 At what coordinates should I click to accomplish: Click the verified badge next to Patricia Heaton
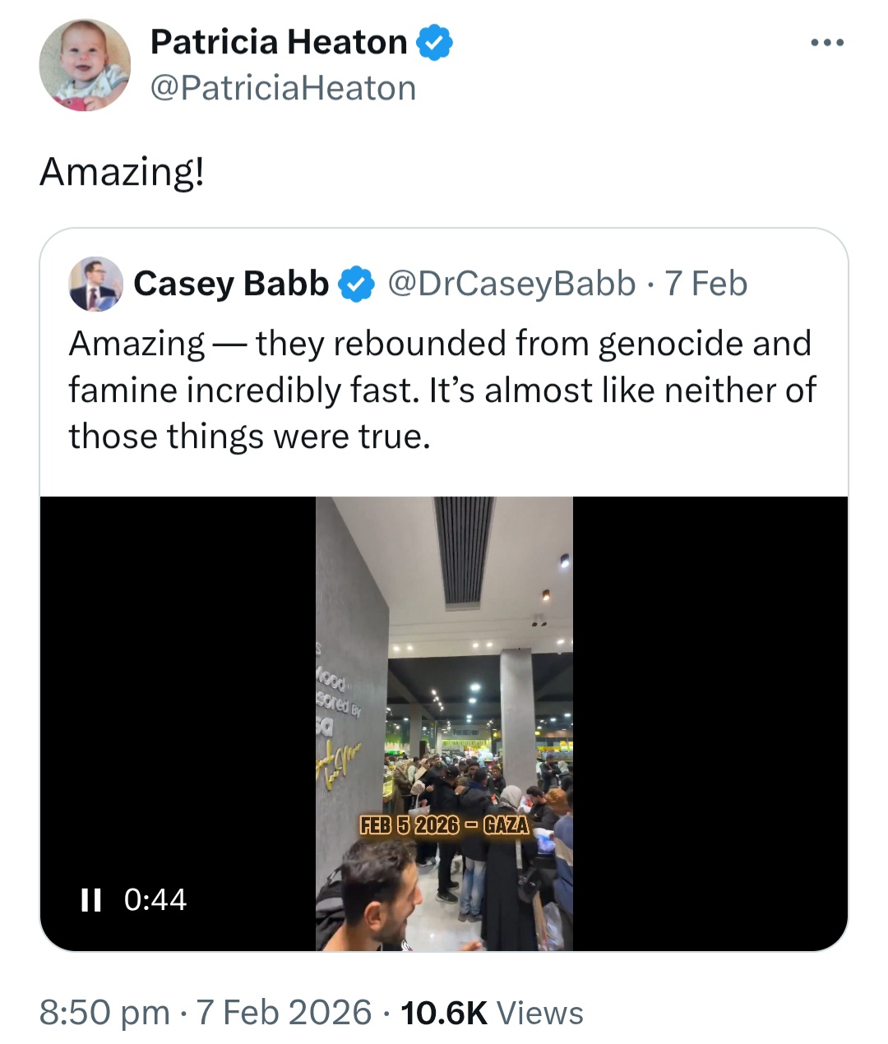434,43
